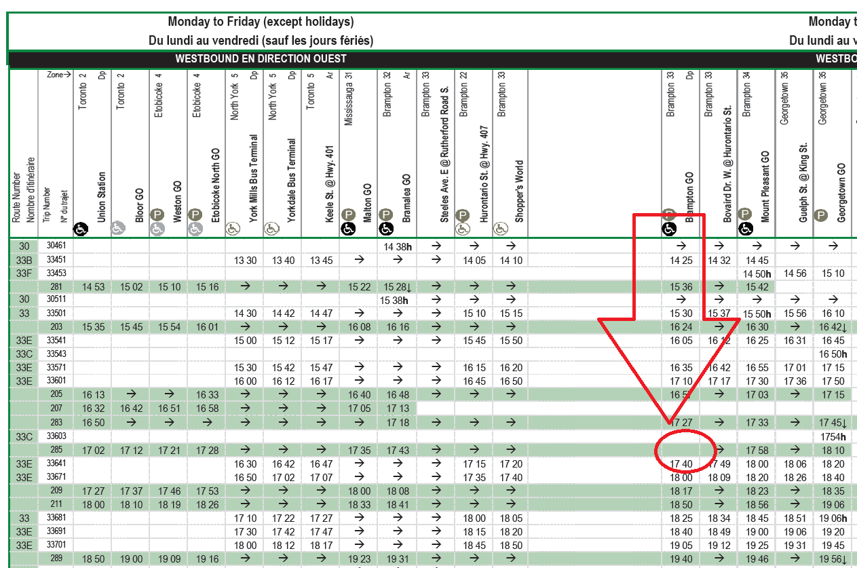
Task: Click the Westbound En Direction Ouest header bar
Action: 261,59
